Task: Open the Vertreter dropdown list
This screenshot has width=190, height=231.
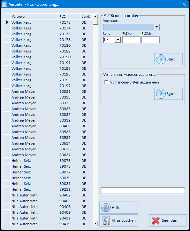Action: [156, 27]
